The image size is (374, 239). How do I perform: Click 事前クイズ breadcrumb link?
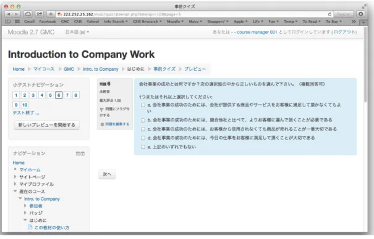[x=164, y=69]
